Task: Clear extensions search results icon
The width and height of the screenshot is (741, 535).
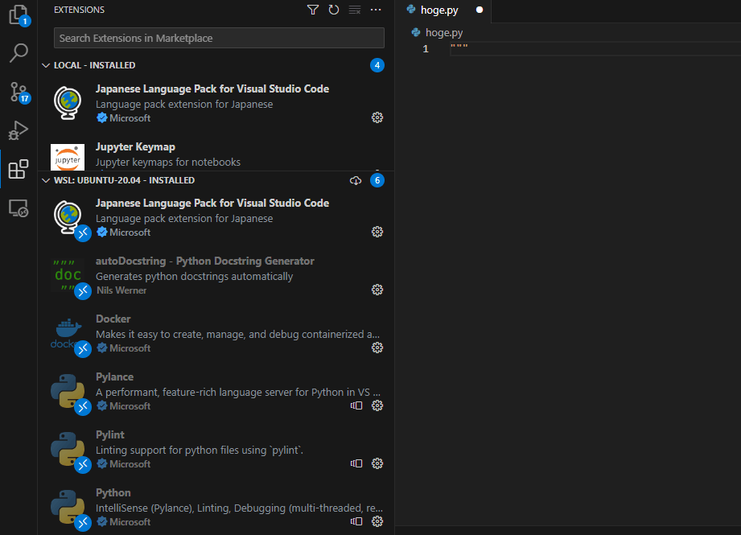Action: pyautogui.click(x=355, y=10)
